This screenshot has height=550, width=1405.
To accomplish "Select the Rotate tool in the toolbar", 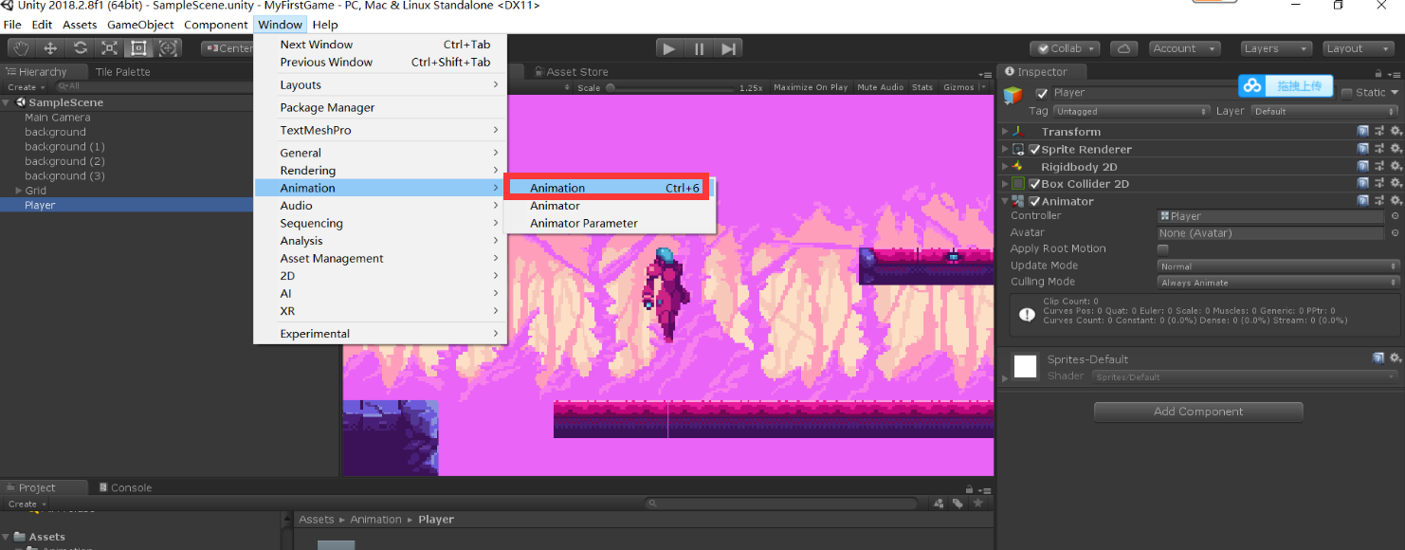I will (x=80, y=47).
